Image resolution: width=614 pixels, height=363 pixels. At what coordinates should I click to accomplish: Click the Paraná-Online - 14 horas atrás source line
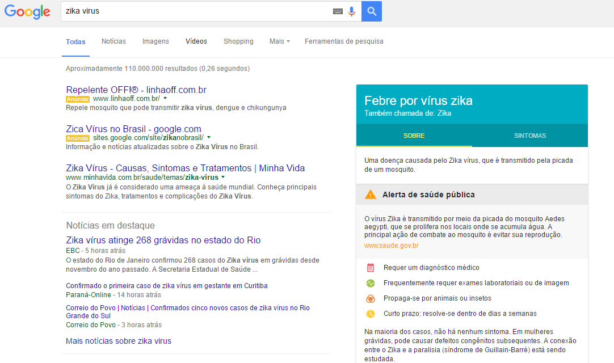[113, 295]
